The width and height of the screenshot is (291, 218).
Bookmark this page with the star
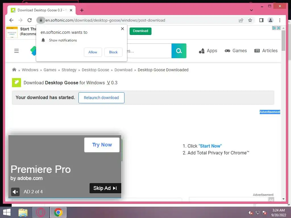250,20
